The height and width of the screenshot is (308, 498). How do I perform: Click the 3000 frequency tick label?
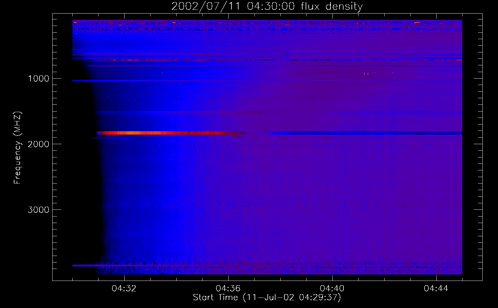[38, 210]
